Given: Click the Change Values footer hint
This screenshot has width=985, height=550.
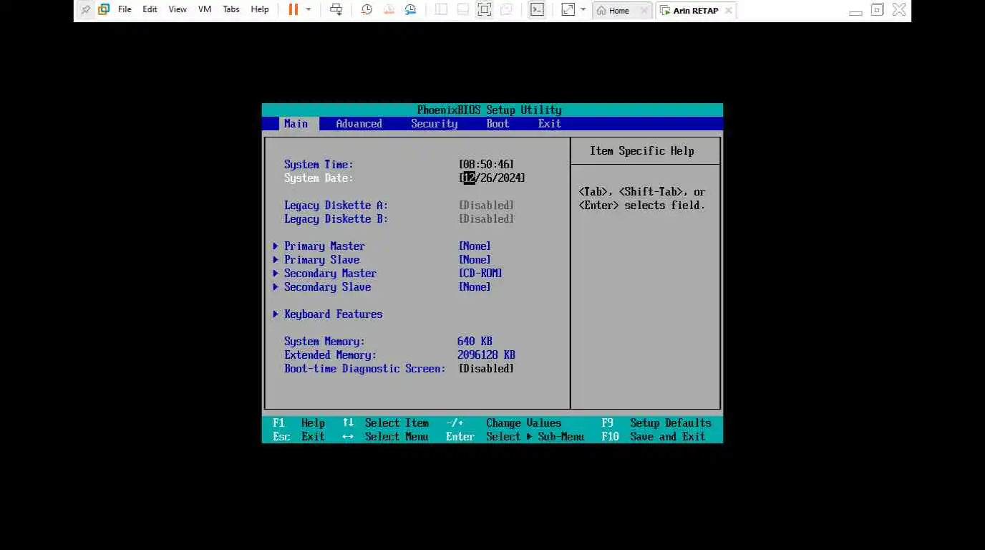Looking at the screenshot, I should [x=523, y=423].
